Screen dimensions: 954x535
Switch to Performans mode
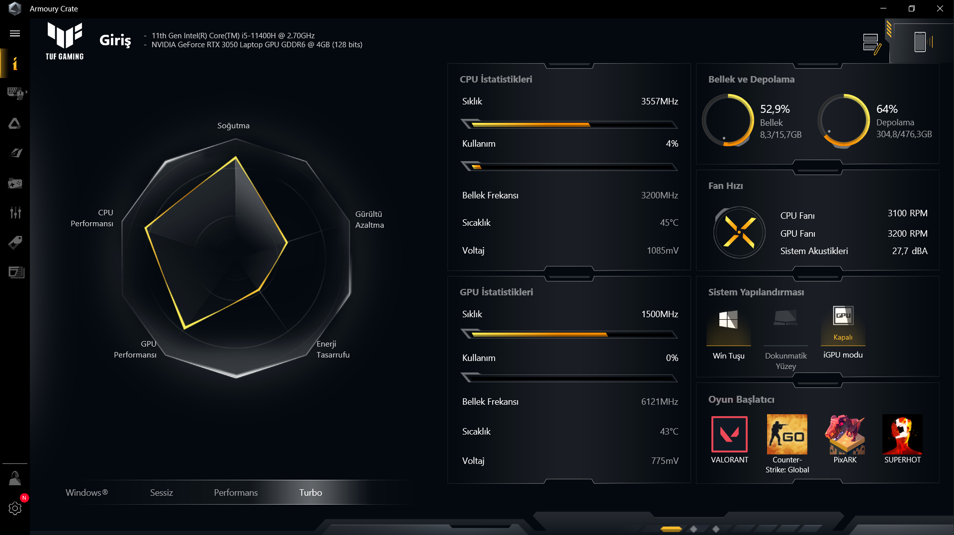(236, 492)
